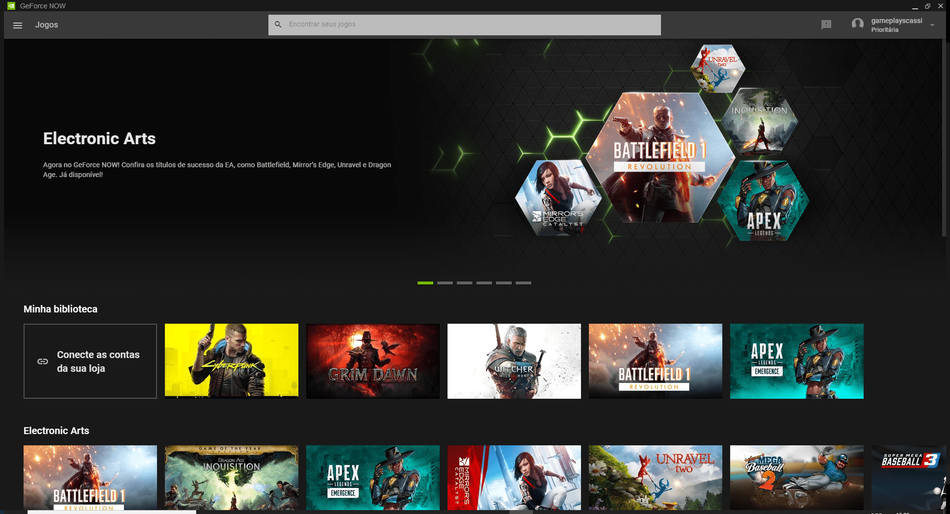Jump to the last carousel slide indicator

524,283
